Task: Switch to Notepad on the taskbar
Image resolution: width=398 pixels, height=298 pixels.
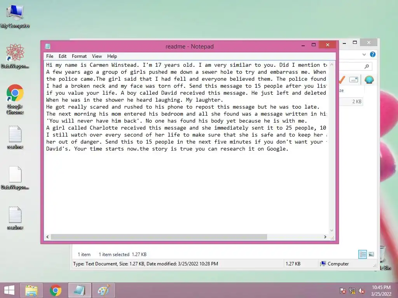Action: (79, 290)
